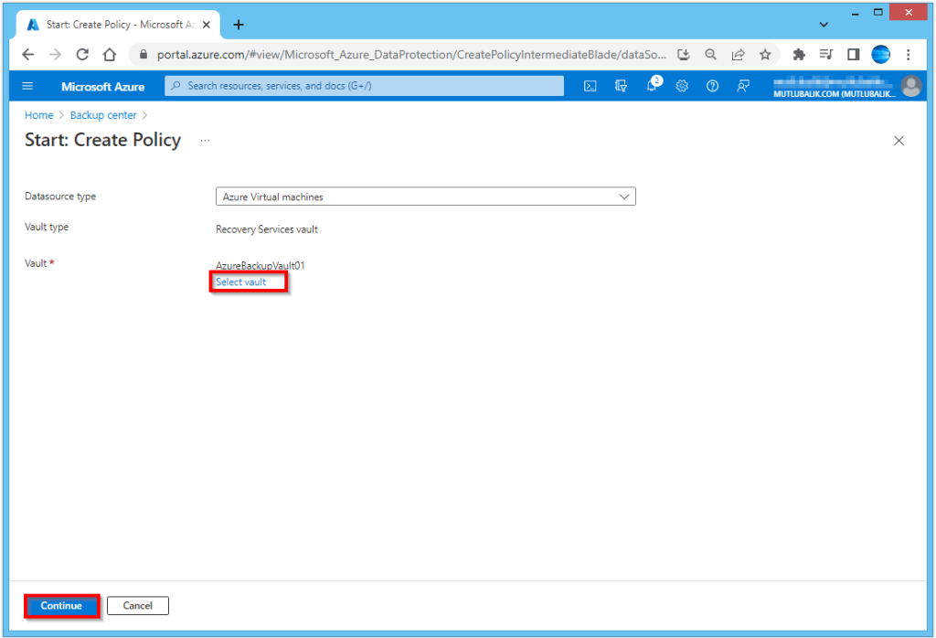
Task: Open the more options ellipsis beside title
Action: pyautogui.click(x=205, y=141)
